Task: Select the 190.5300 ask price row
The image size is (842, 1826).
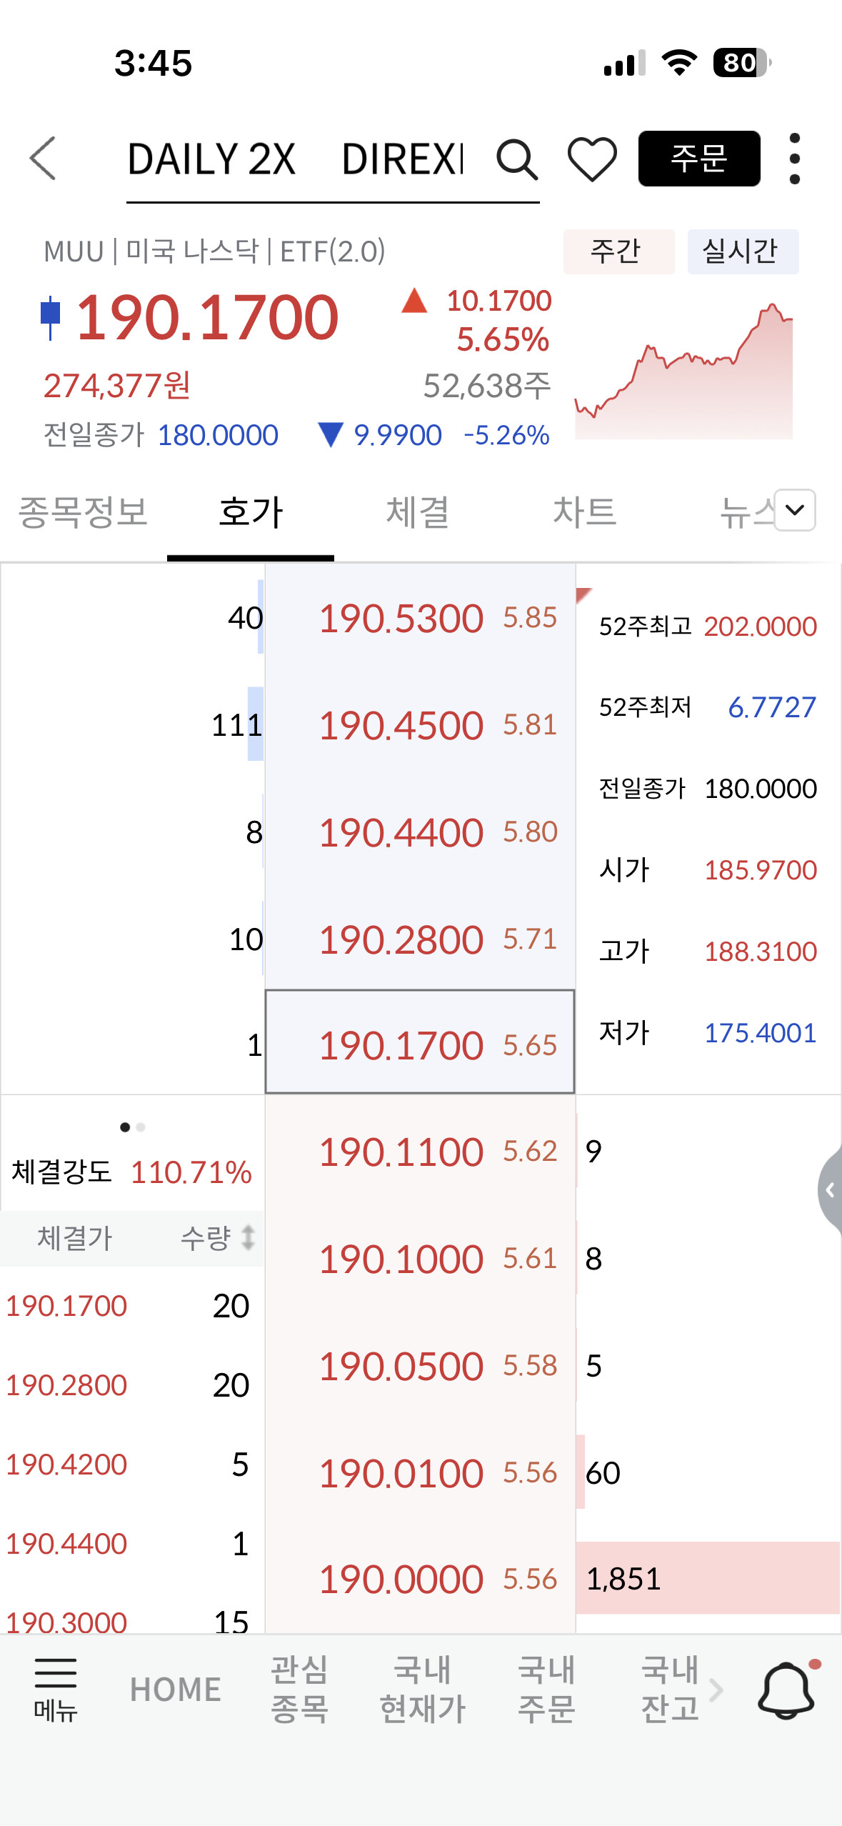Action: pyautogui.click(x=420, y=618)
